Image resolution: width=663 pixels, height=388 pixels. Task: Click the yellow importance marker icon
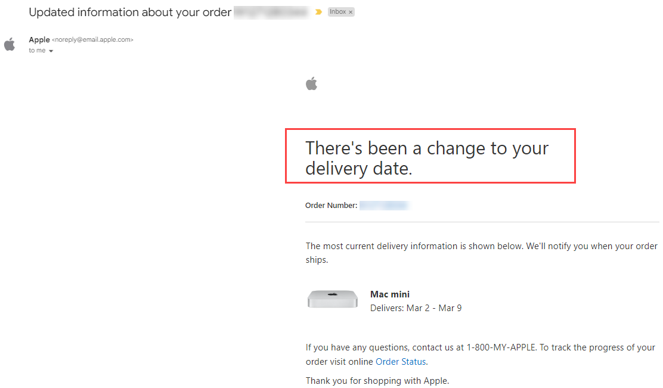319,12
